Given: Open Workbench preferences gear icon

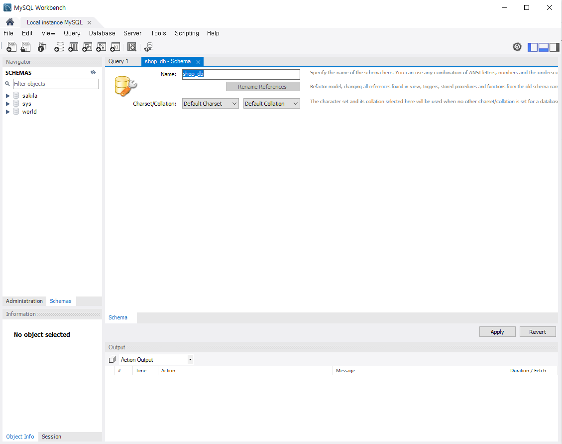Looking at the screenshot, I should [x=517, y=47].
